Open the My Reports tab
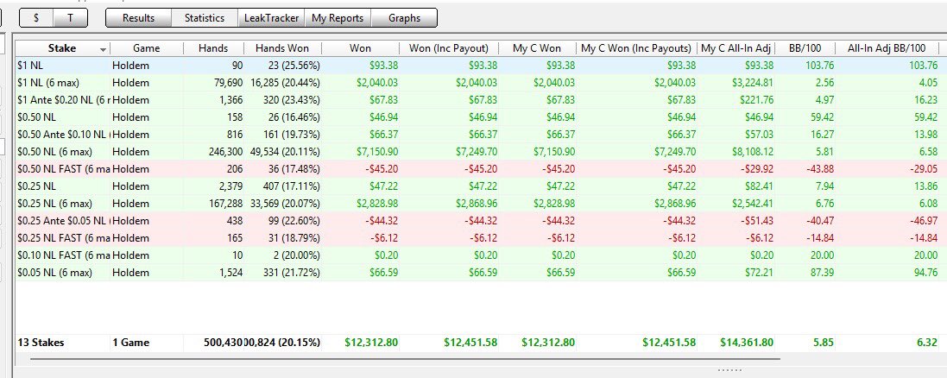Viewport: 947px width, 378px height. tap(338, 18)
